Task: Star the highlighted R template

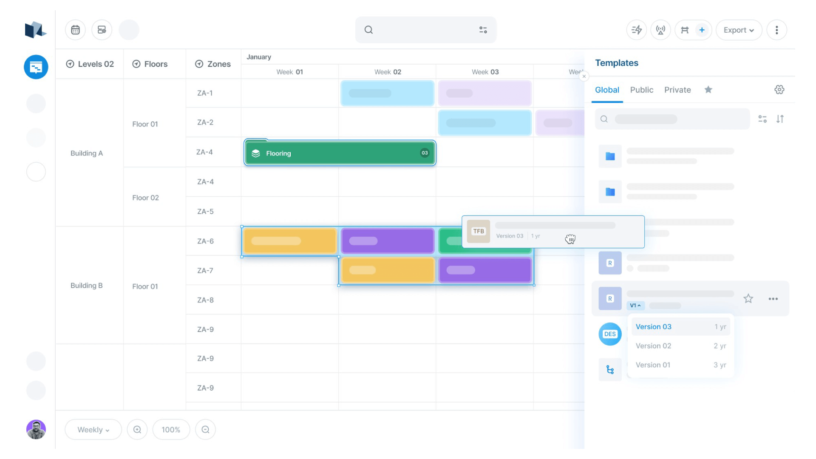Action: pyautogui.click(x=748, y=299)
